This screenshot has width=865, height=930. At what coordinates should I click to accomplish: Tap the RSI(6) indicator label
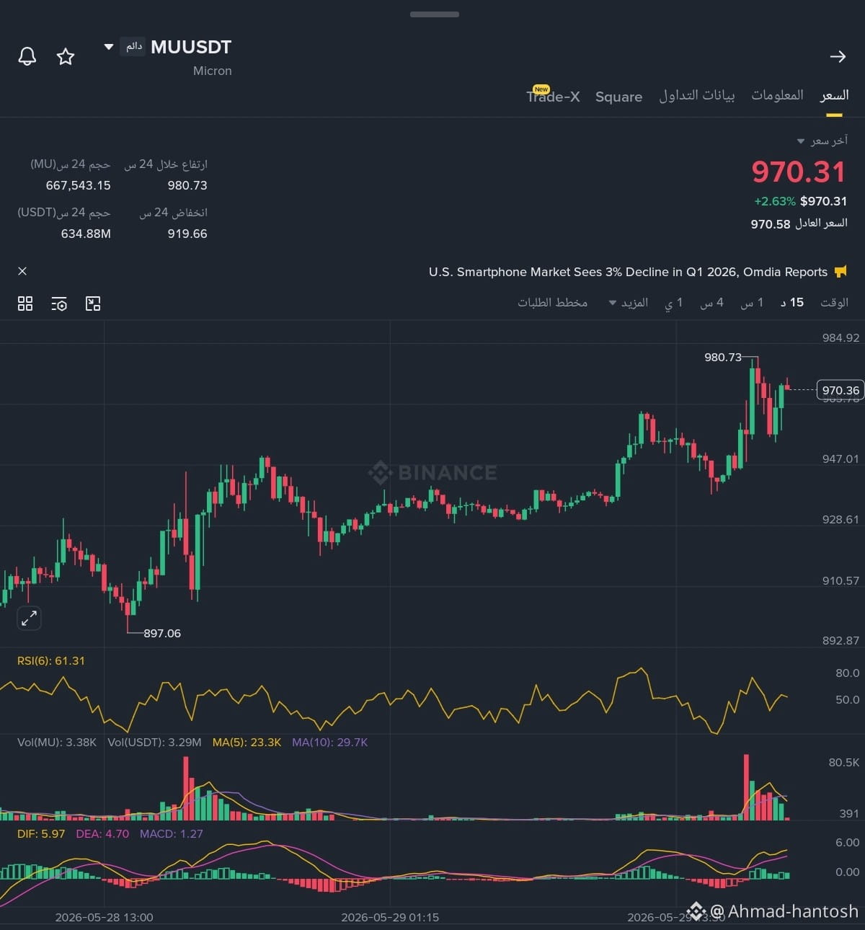tap(51, 660)
